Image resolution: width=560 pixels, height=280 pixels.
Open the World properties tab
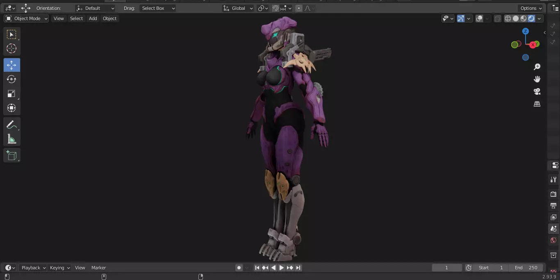553,241
